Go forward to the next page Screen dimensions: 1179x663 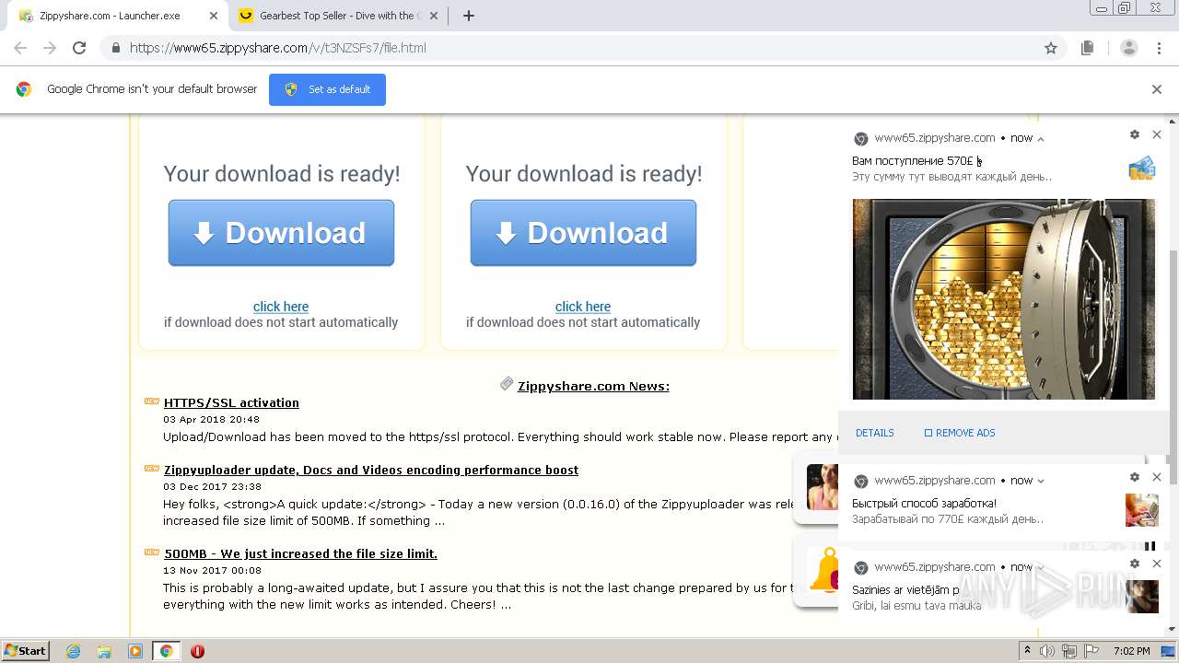(50, 48)
